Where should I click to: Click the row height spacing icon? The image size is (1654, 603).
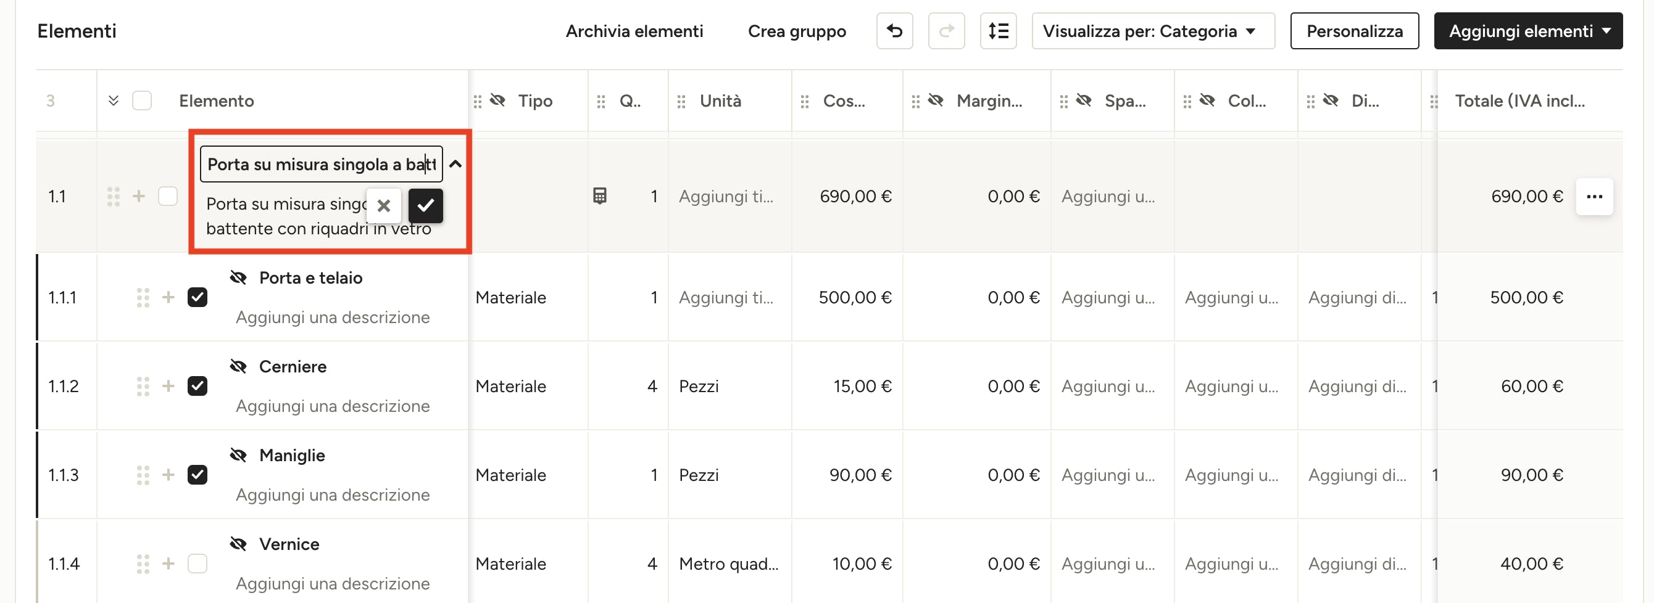coord(998,31)
